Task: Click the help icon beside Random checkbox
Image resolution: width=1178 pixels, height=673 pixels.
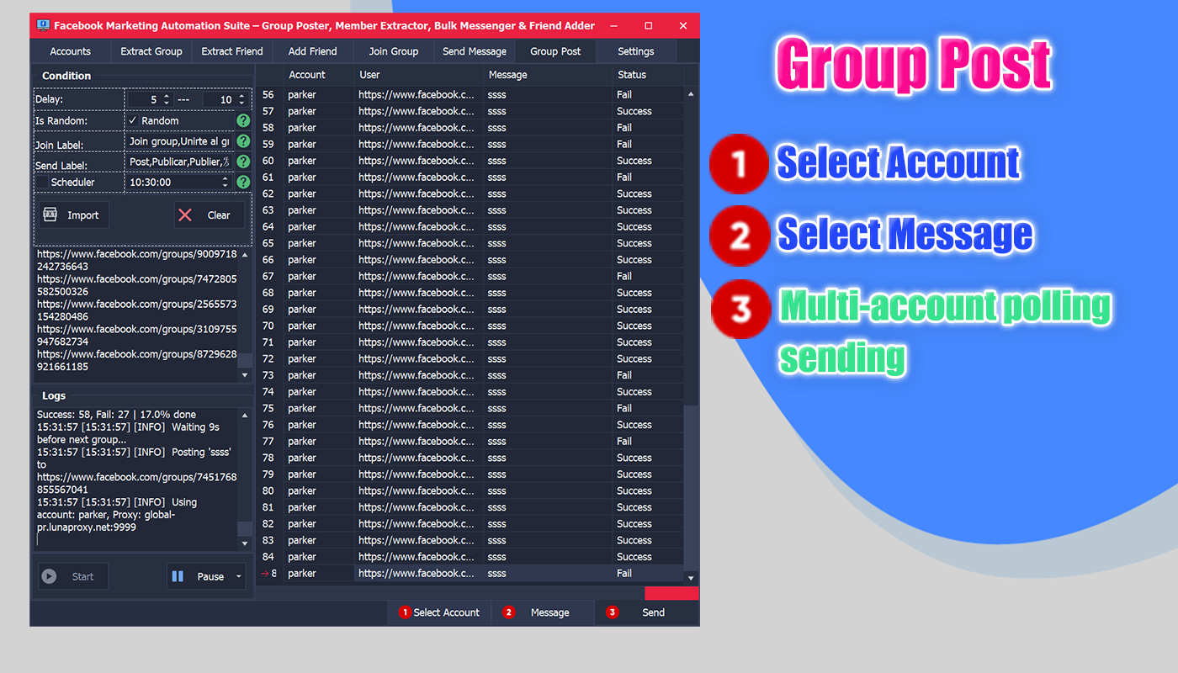Action: [x=243, y=121]
